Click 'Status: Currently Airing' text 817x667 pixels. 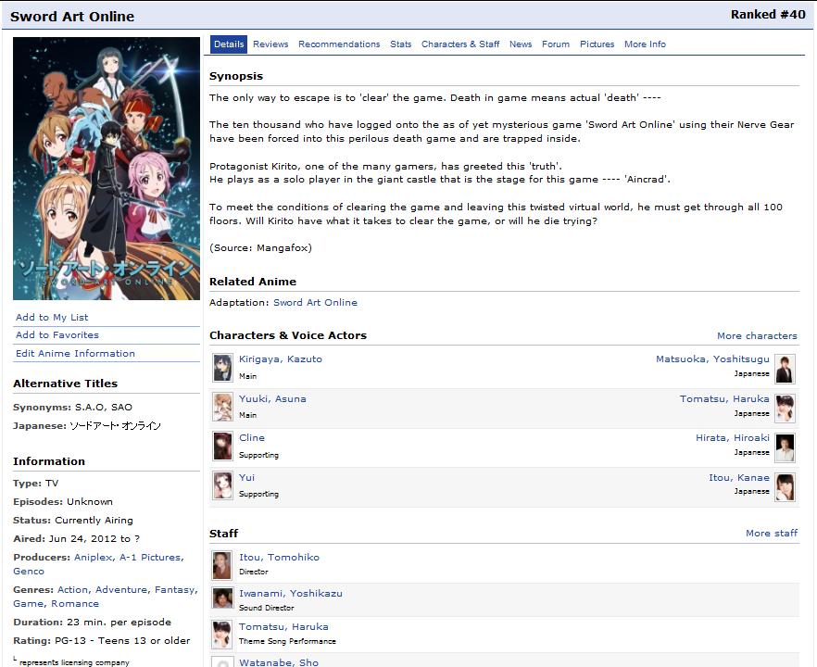pyautogui.click(x=73, y=520)
